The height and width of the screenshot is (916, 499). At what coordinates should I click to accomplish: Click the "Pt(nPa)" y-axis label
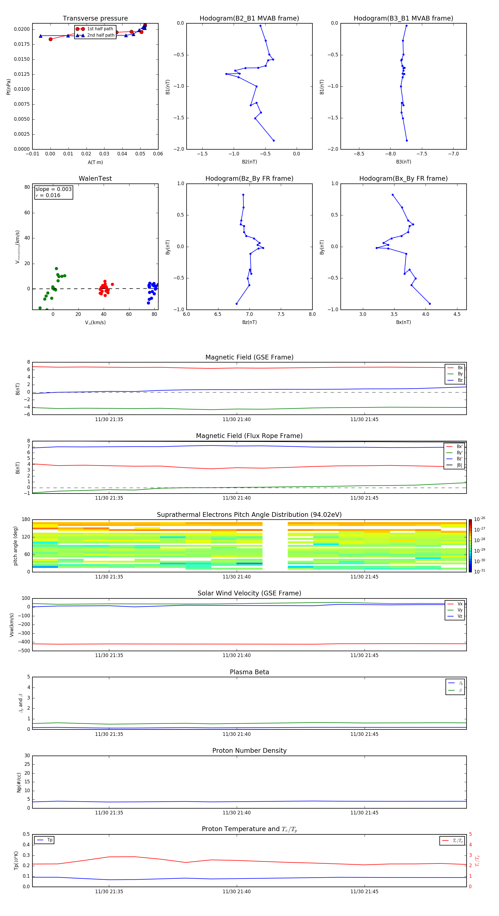(9, 86)
